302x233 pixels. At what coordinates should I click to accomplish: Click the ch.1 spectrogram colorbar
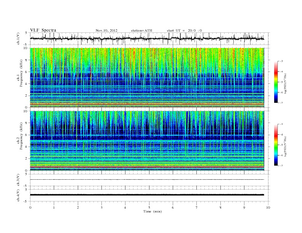click(276, 82)
